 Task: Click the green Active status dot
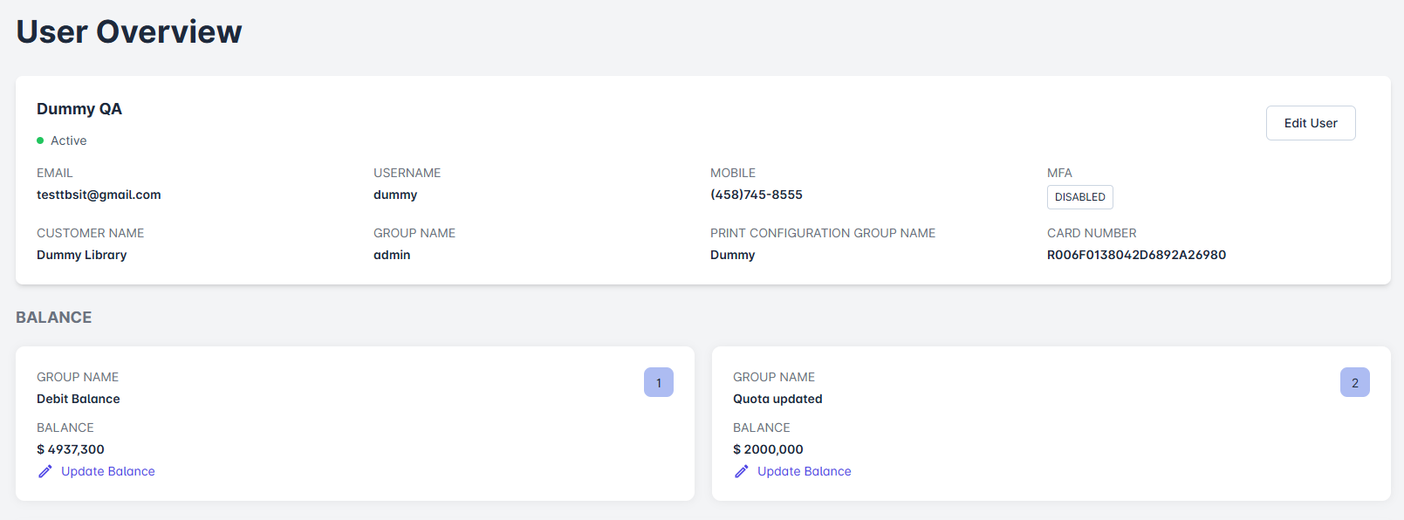pos(40,140)
